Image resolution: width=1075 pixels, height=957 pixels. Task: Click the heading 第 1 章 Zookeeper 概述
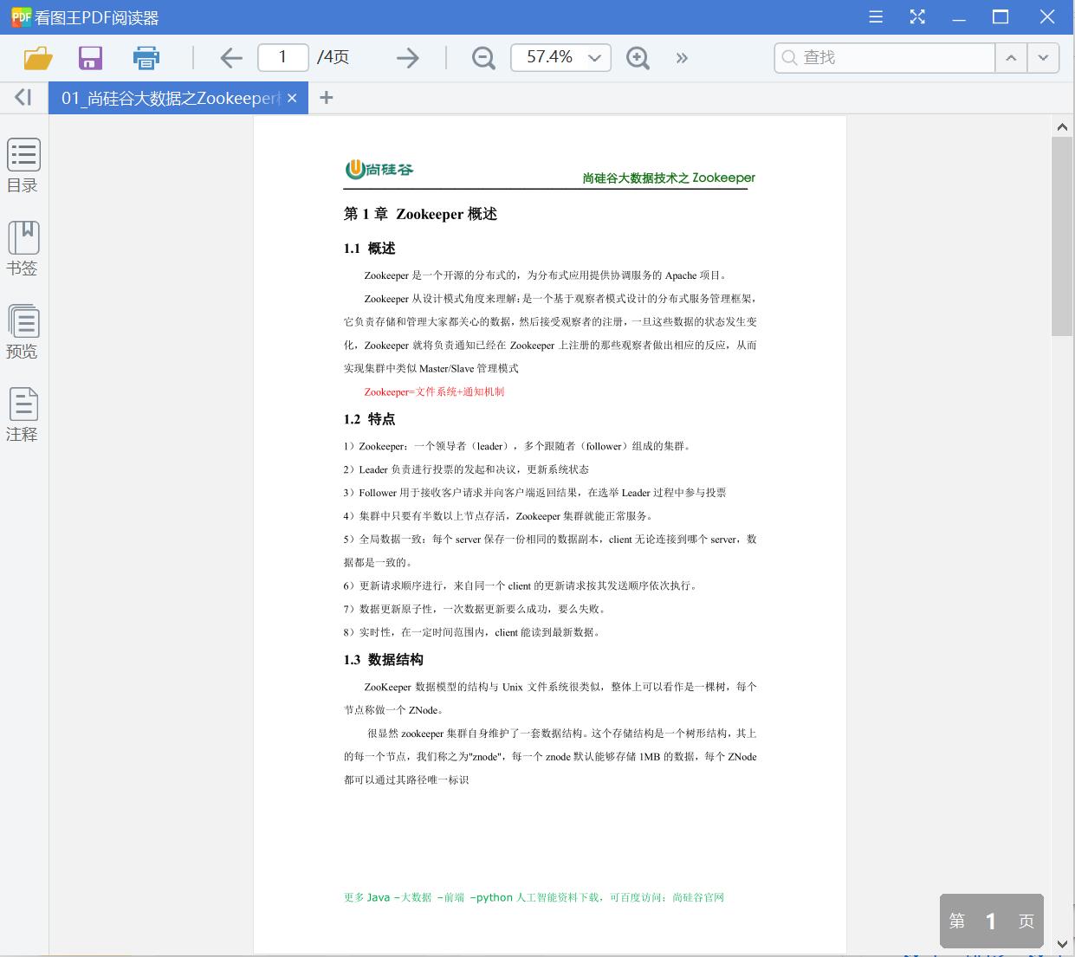(x=420, y=214)
